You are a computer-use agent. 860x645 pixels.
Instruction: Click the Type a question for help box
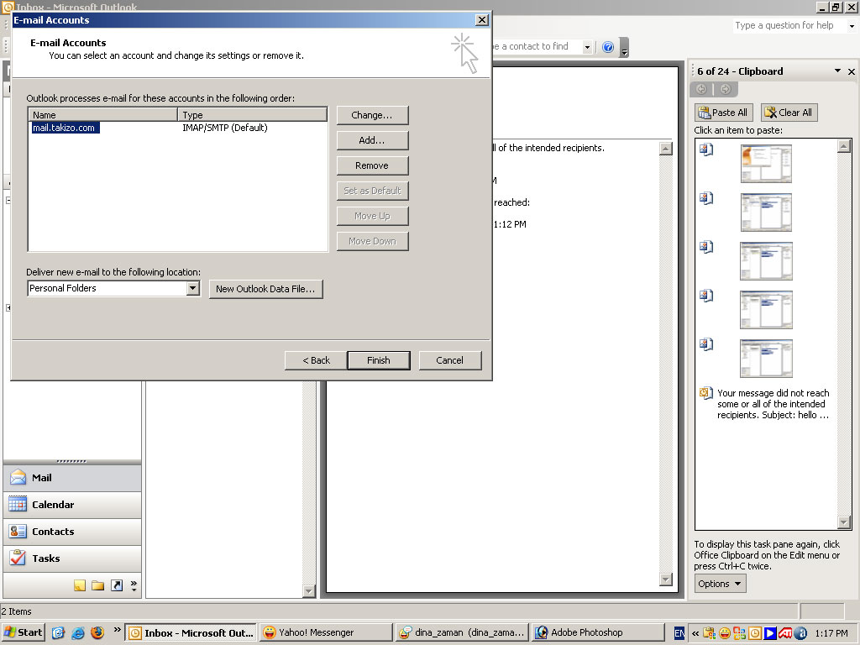point(789,26)
